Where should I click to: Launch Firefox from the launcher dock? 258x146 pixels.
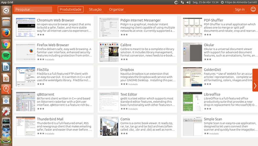(x=6, y=33)
